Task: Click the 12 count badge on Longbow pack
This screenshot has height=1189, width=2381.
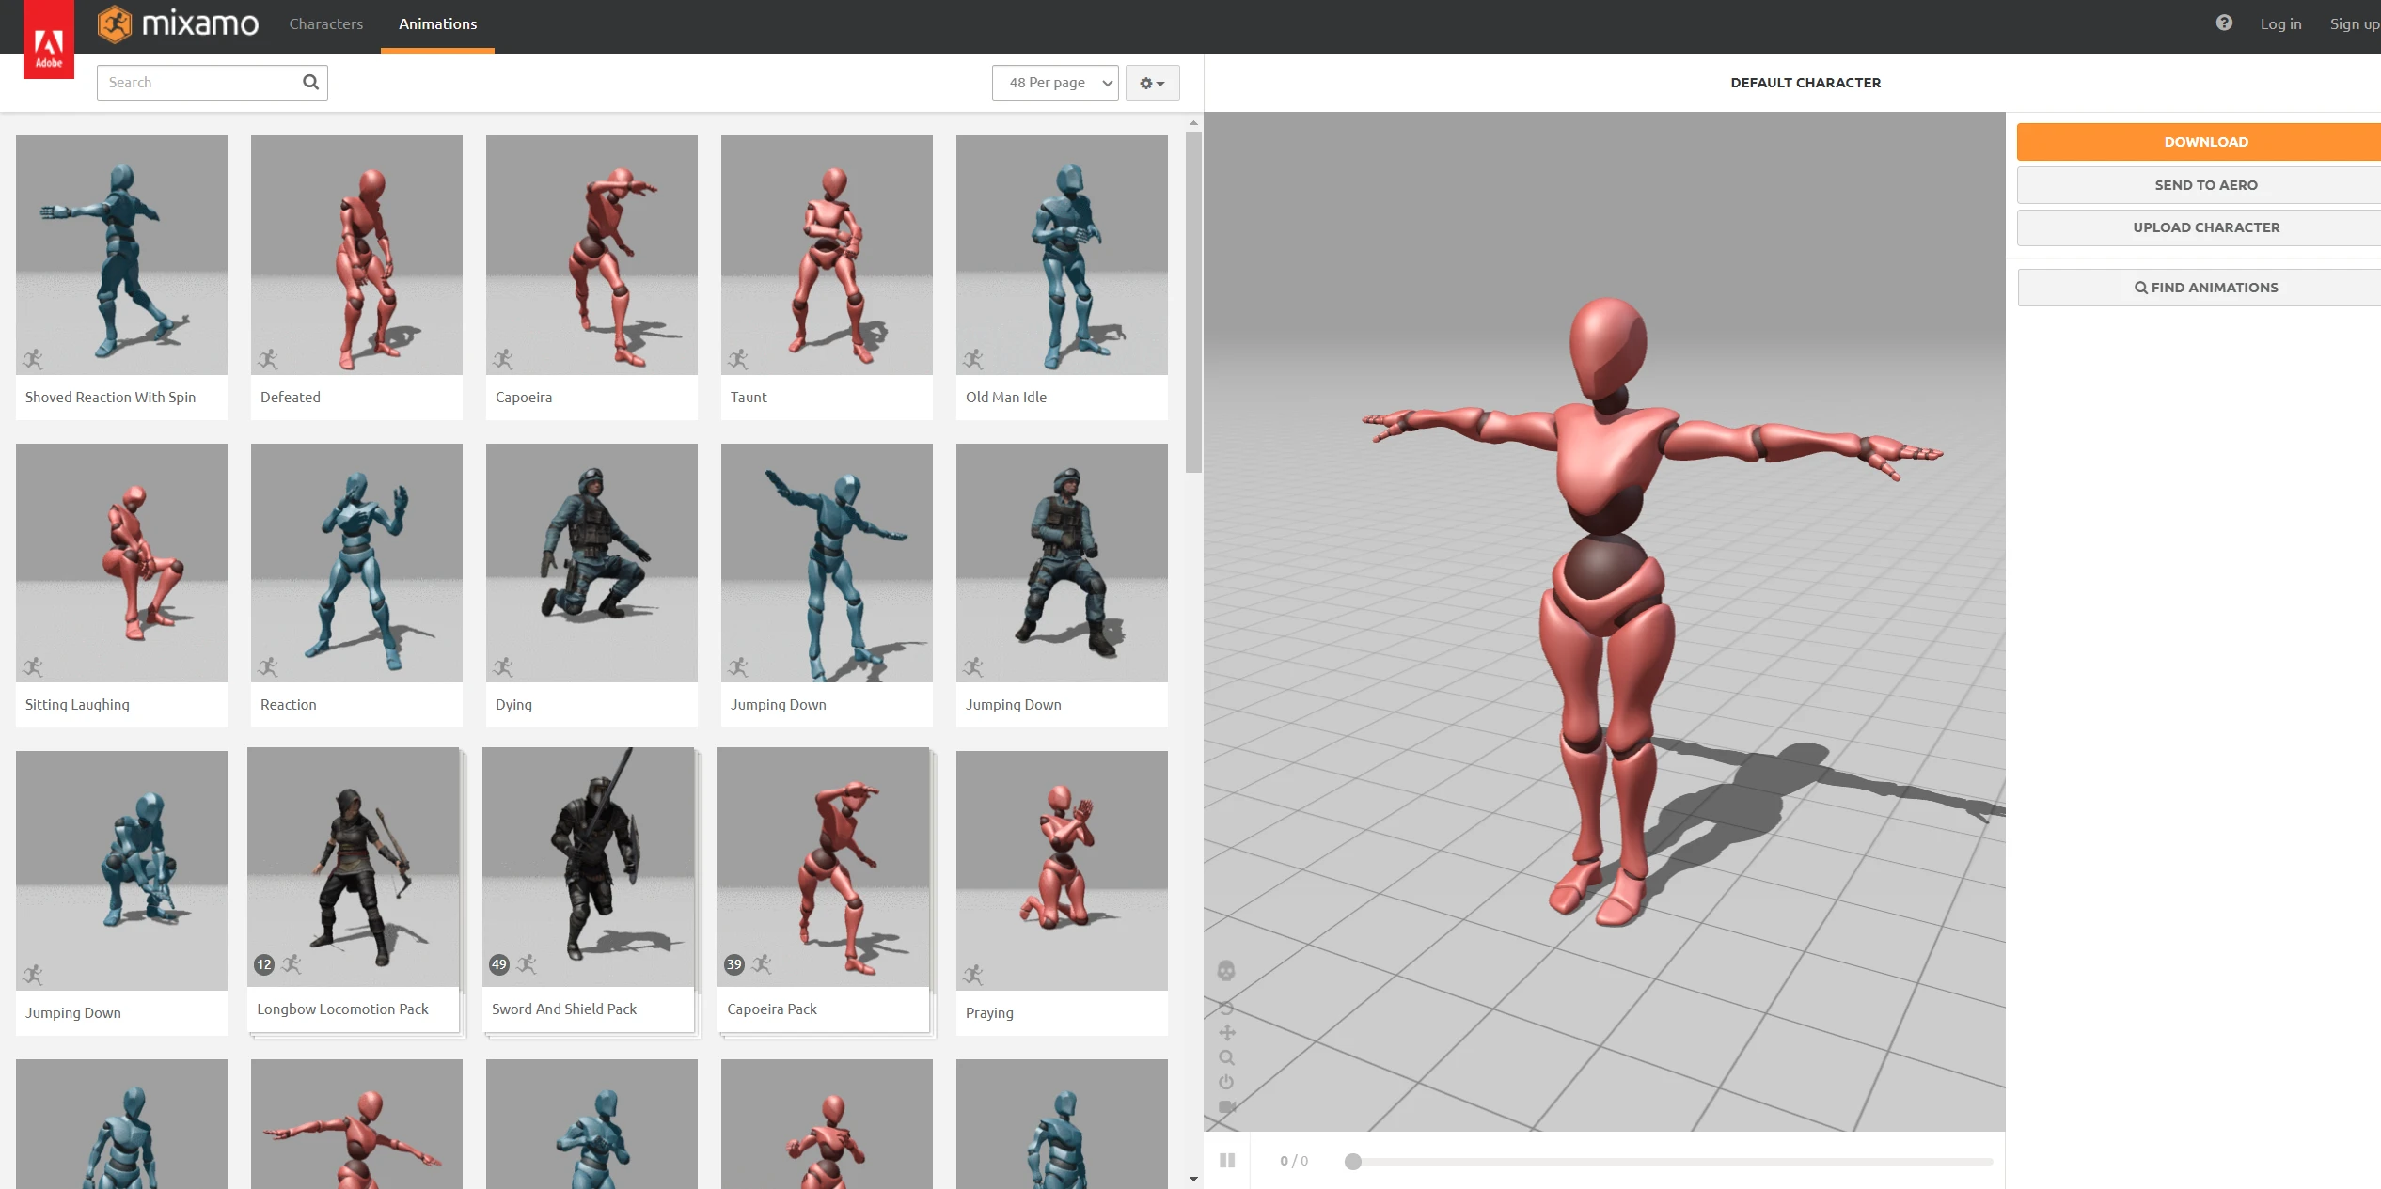Action: coord(264,964)
